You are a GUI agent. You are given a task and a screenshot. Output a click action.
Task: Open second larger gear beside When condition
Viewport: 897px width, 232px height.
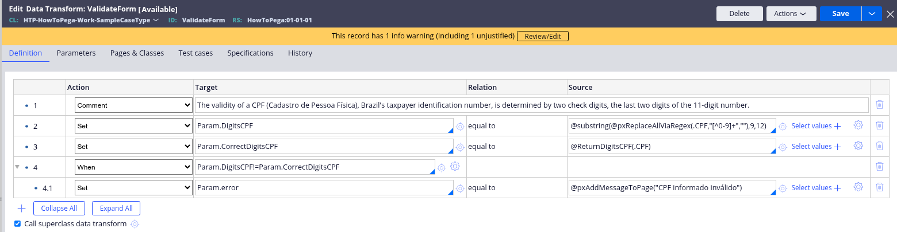455,166
